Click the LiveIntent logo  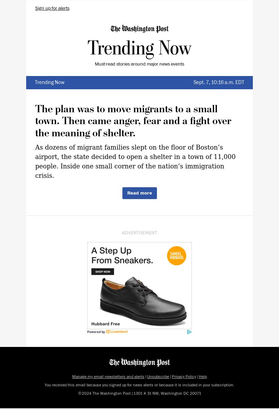click(x=117, y=332)
